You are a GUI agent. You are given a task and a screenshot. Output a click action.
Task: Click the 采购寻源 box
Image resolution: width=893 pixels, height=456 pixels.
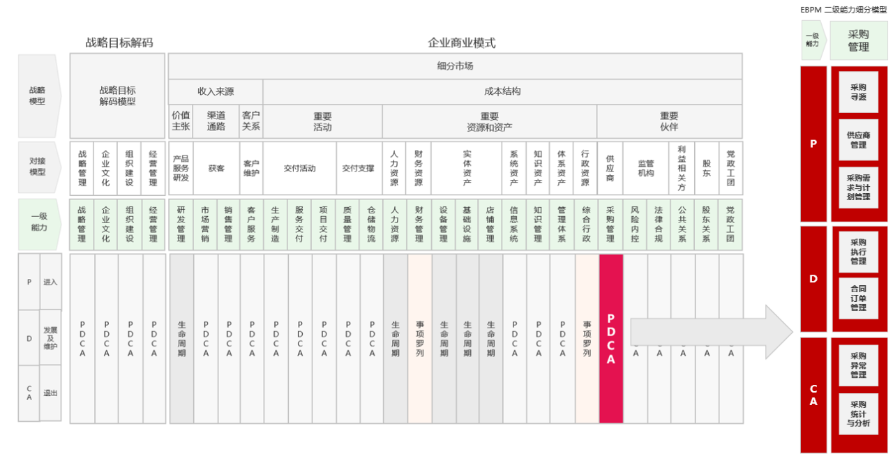pyautogui.click(x=858, y=92)
